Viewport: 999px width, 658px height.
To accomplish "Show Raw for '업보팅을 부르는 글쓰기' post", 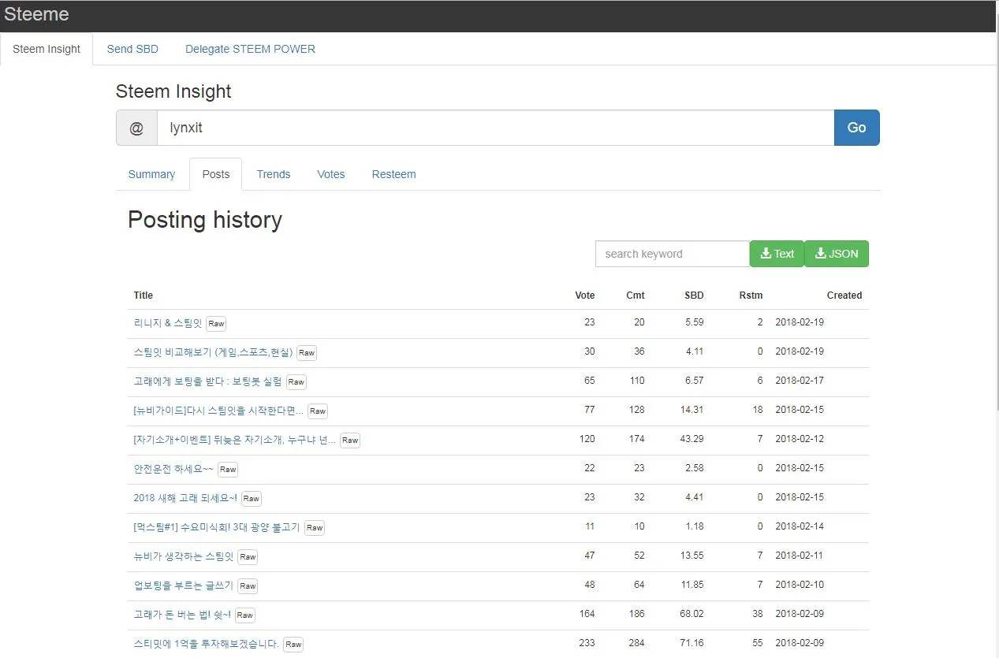I will point(248,586).
